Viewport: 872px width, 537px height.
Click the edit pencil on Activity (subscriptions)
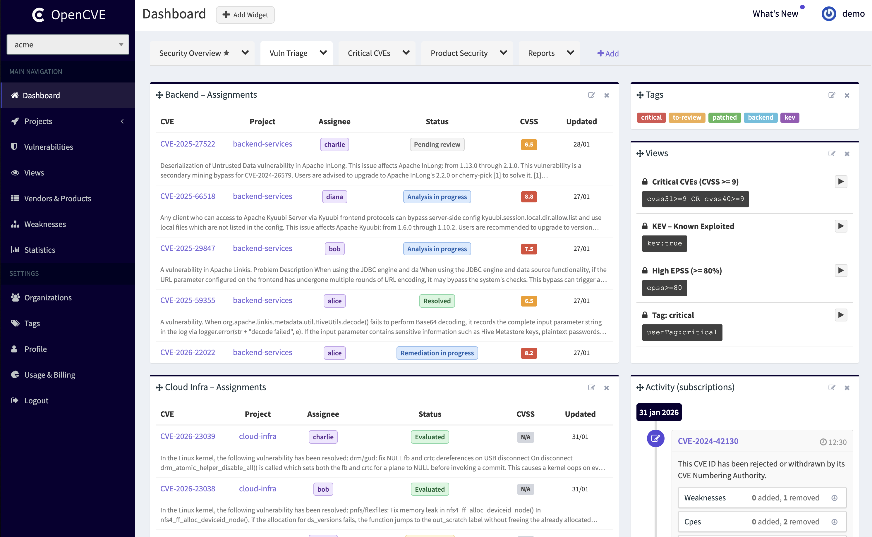[x=832, y=388]
